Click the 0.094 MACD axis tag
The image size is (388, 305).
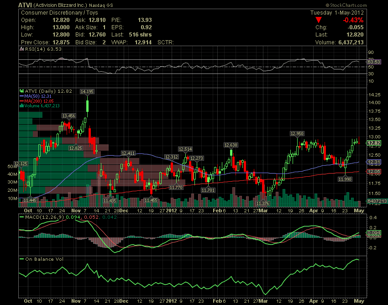pos(373,233)
